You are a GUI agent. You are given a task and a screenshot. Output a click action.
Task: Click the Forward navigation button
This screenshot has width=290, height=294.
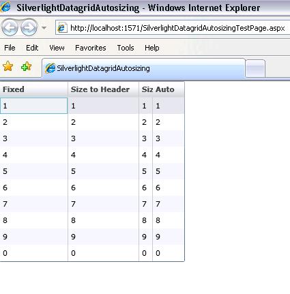pyautogui.click(x=29, y=28)
